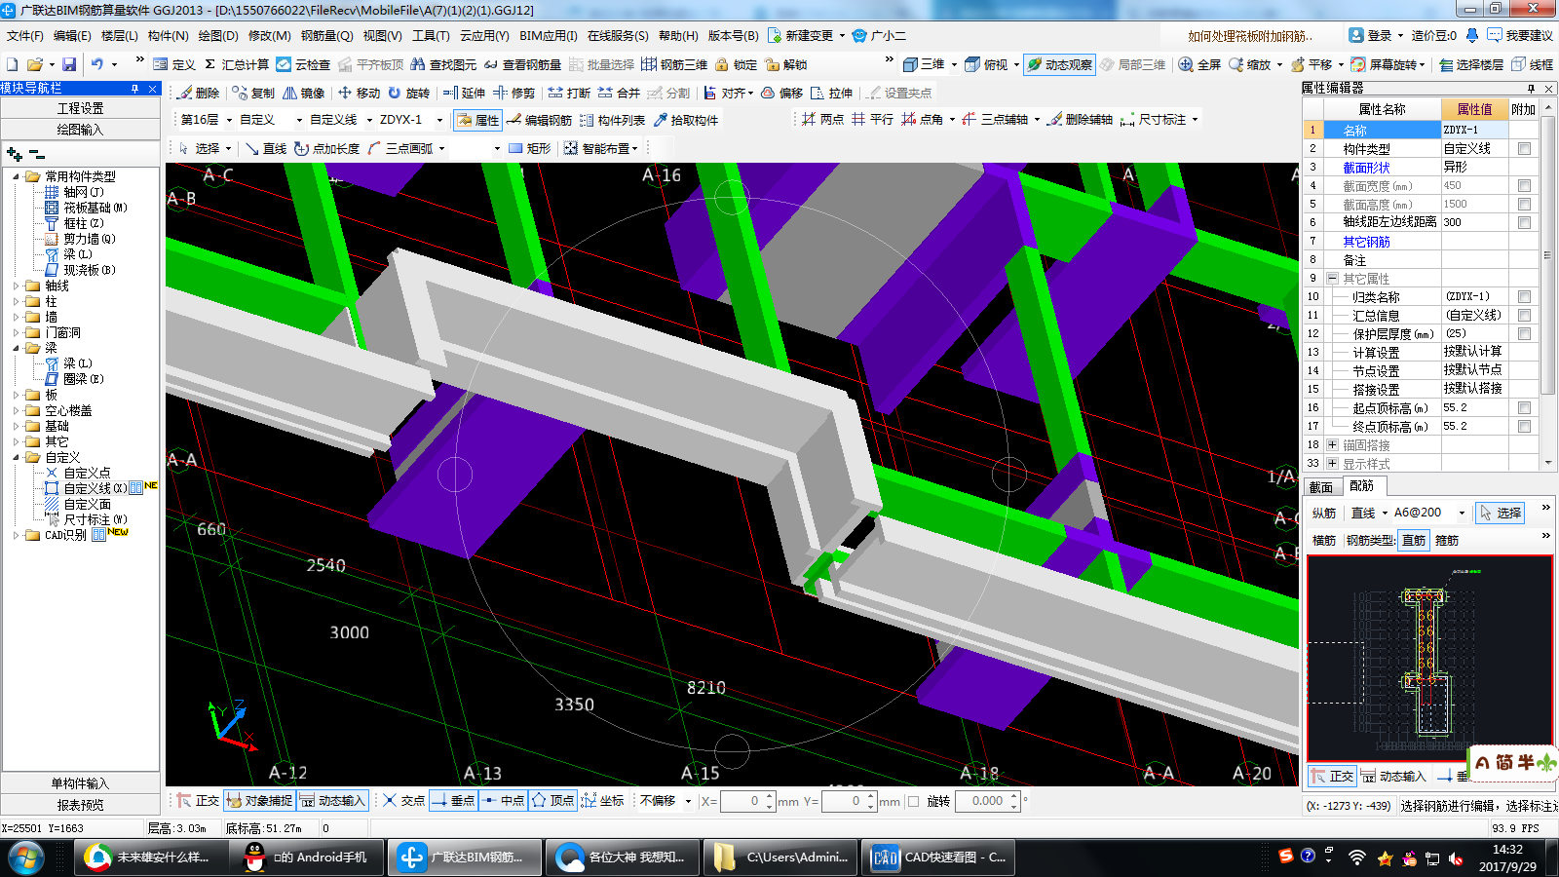Toggle 顶点 vertex snap
The image size is (1559, 877).
552,801
